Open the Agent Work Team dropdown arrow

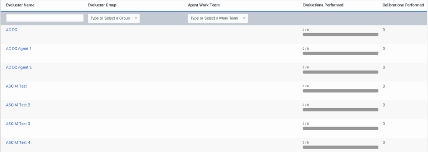pyautogui.click(x=244, y=18)
